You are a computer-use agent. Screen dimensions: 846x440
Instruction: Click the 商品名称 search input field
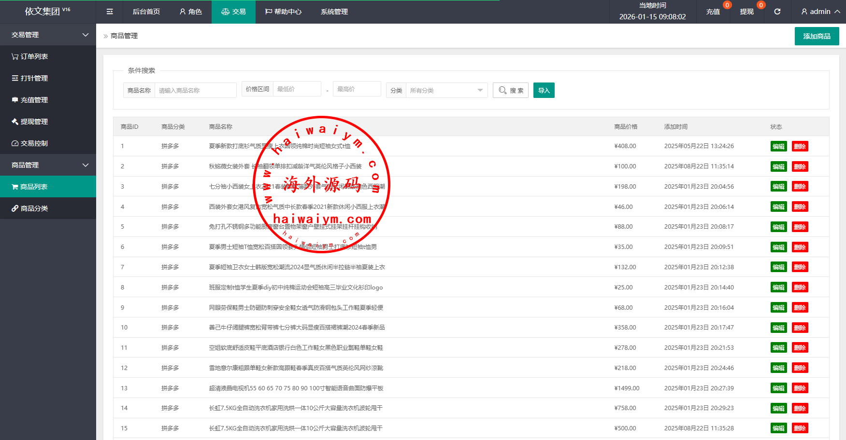click(196, 90)
